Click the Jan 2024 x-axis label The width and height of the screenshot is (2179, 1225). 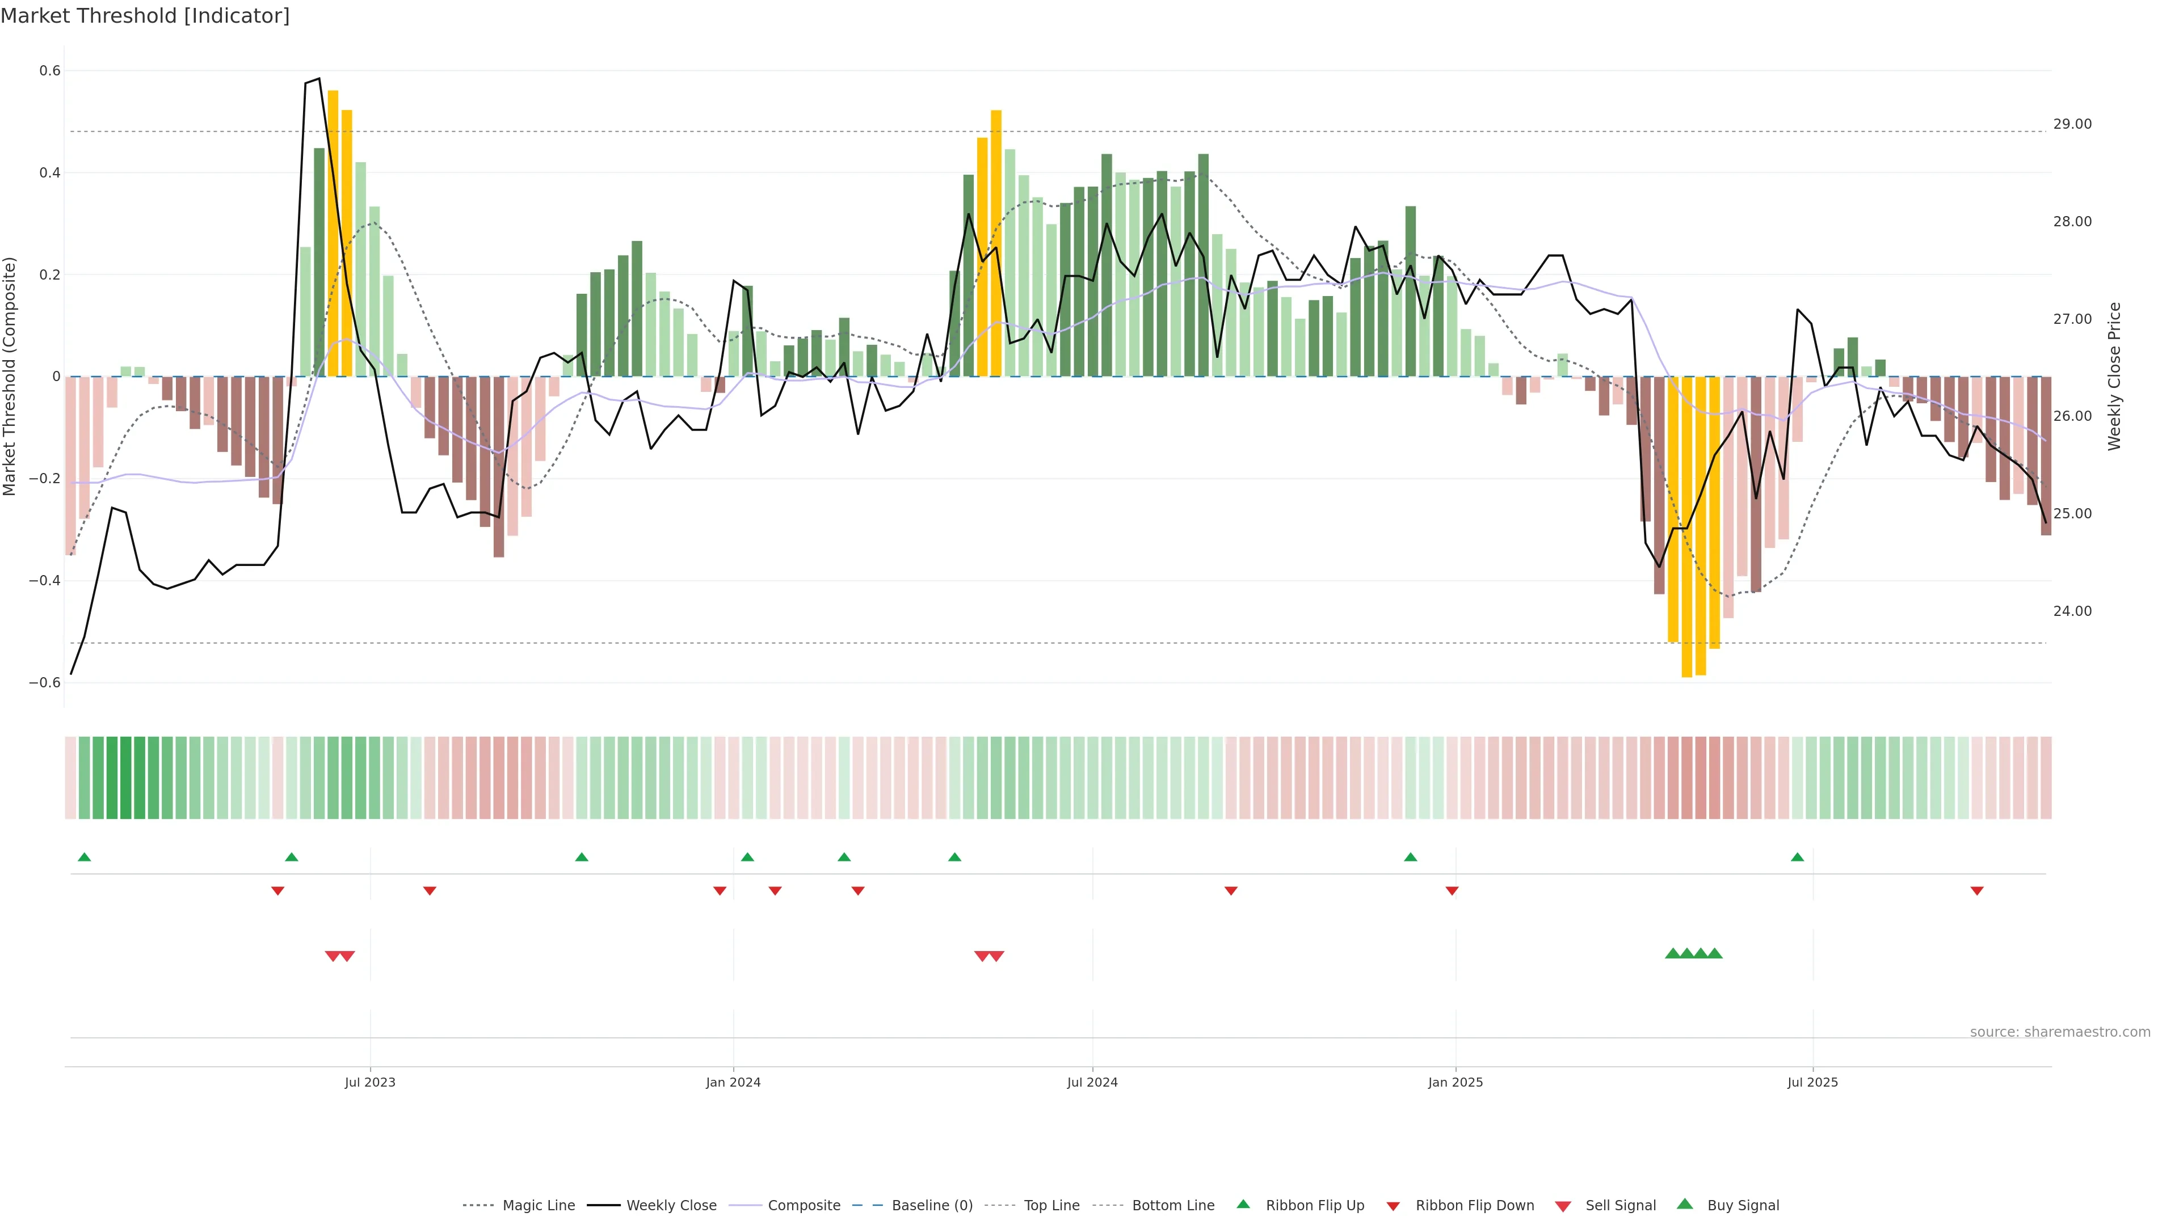733,1082
